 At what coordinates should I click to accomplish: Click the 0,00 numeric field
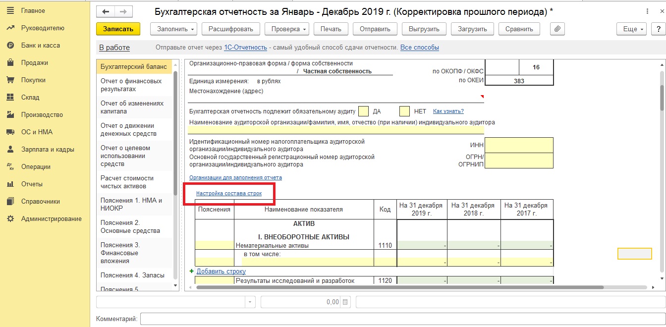coord(306,302)
